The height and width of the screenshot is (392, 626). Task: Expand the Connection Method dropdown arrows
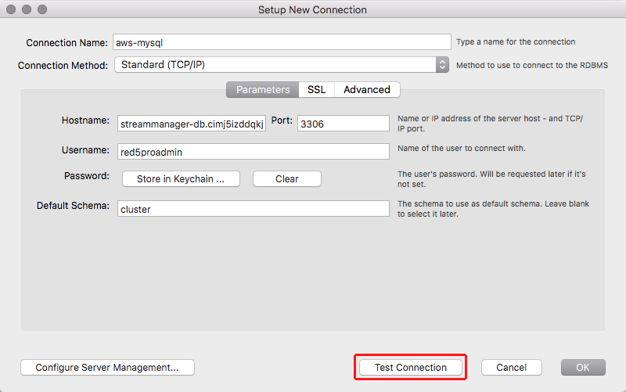pos(442,65)
